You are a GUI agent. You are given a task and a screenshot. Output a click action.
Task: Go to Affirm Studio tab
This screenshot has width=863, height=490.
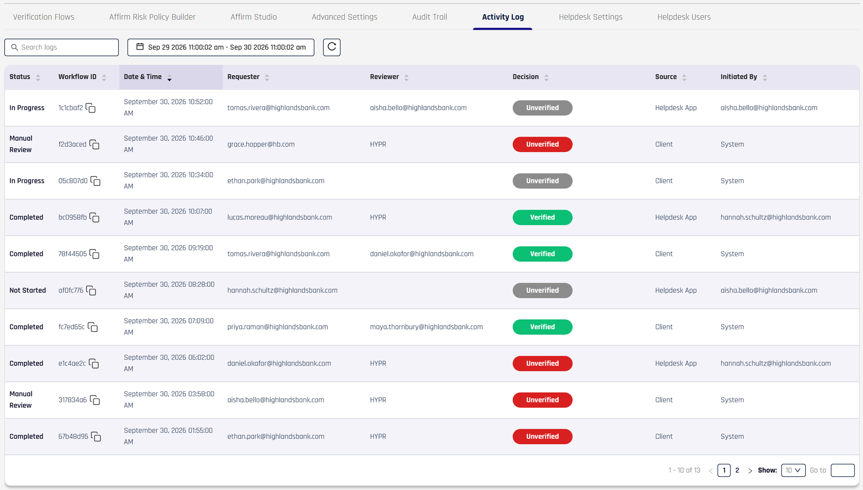tap(254, 17)
